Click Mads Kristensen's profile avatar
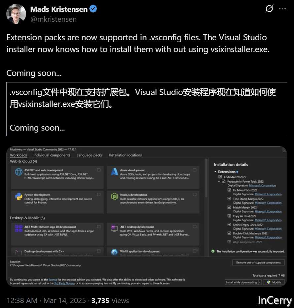This screenshot has width=294, height=308. [x=16, y=14]
